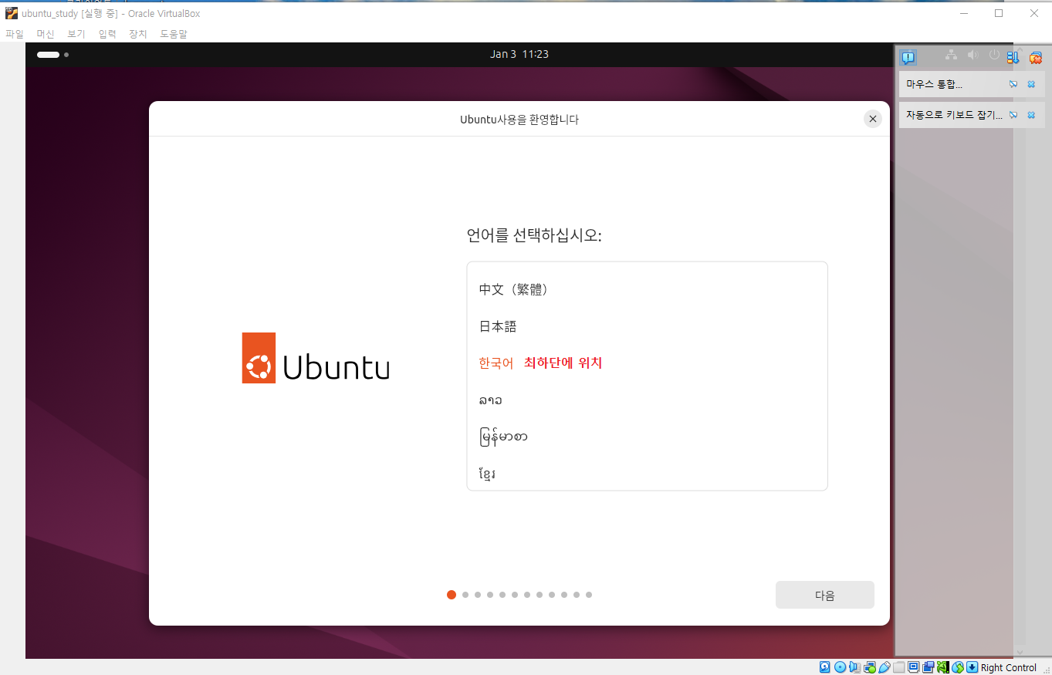Expand the 마우스 통합... notification text
The width and height of the screenshot is (1052, 675).
(934, 84)
